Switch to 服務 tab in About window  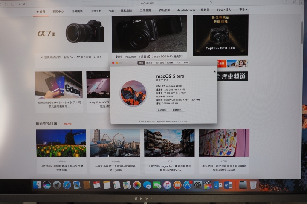pos(186,62)
